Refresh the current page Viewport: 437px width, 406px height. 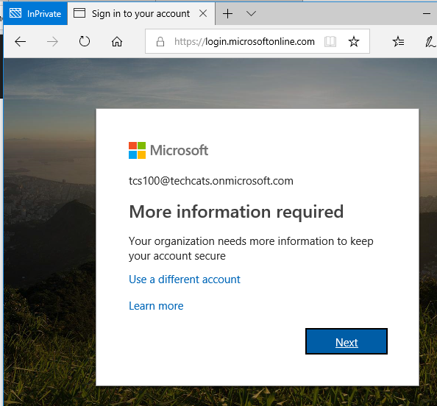coord(85,41)
